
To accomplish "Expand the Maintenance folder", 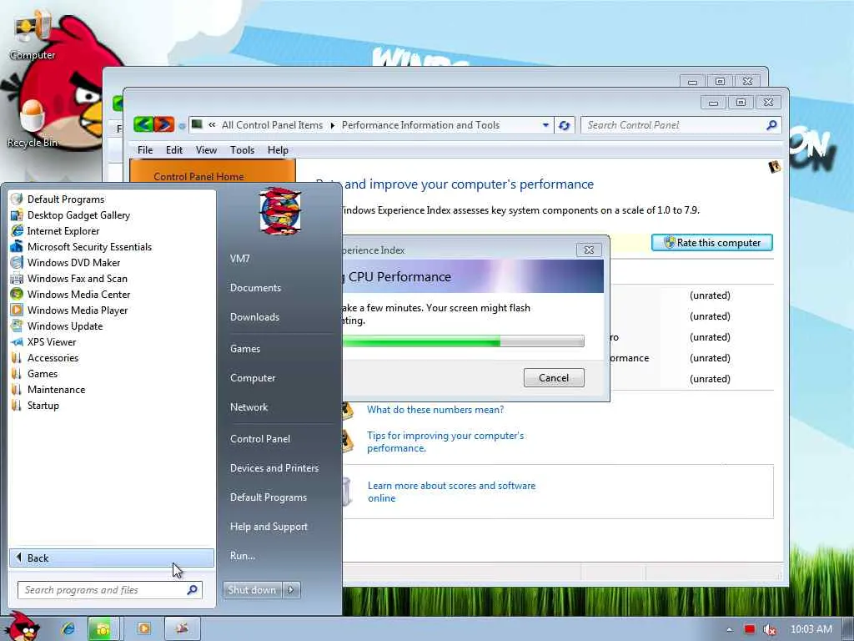I will coord(48,389).
